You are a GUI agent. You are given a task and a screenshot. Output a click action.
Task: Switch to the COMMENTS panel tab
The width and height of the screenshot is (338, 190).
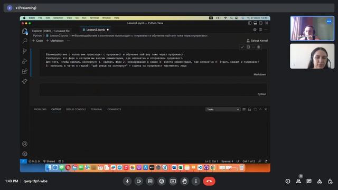[x=114, y=109]
